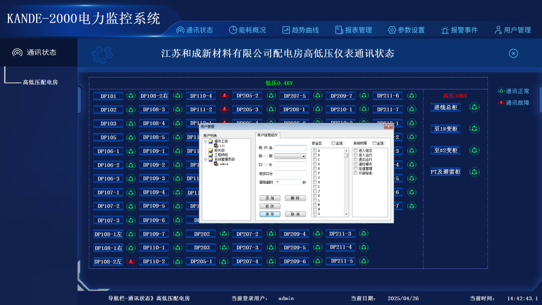Click the status icon beside DP101
The image size is (542, 305).
(x=131, y=96)
